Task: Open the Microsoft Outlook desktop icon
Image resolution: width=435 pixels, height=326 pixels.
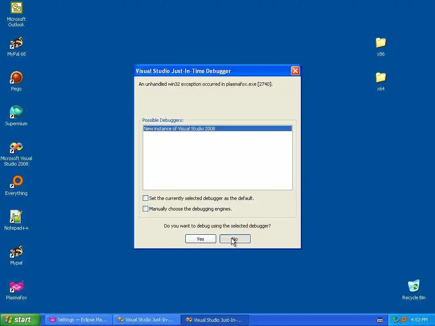Action: [x=16, y=14]
